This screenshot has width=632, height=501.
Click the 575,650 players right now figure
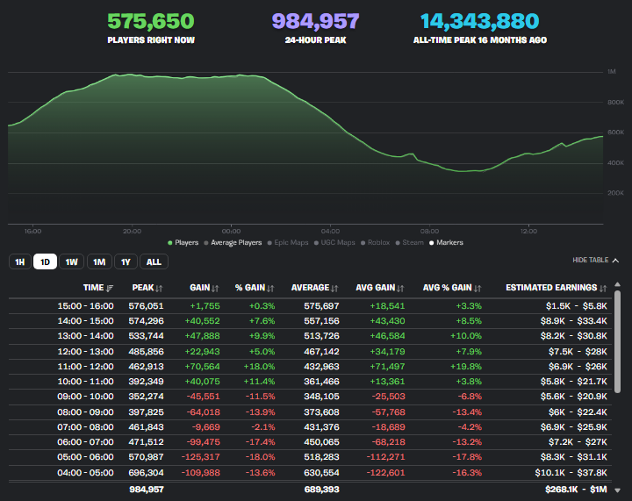coord(151,21)
